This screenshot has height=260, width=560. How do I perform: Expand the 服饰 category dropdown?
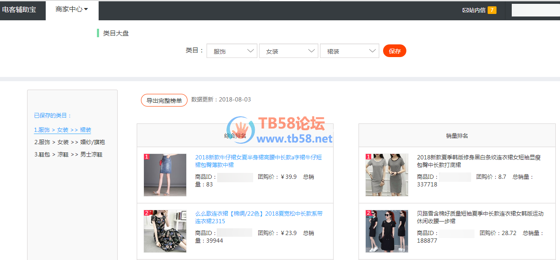(232, 51)
